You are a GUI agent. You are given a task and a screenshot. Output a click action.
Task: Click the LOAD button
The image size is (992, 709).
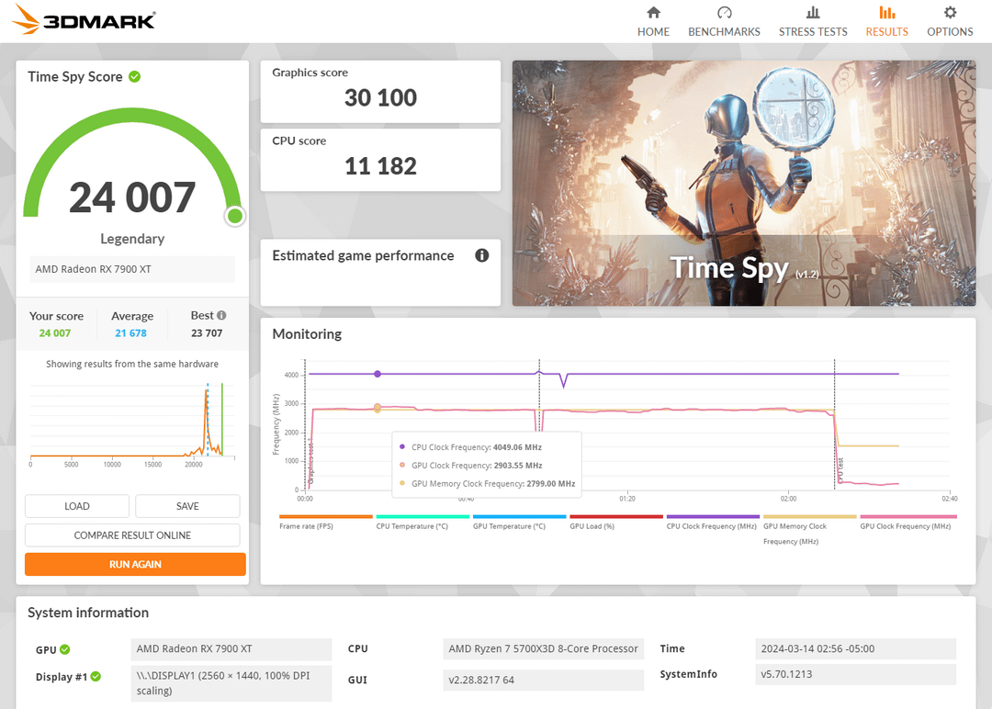point(77,506)
